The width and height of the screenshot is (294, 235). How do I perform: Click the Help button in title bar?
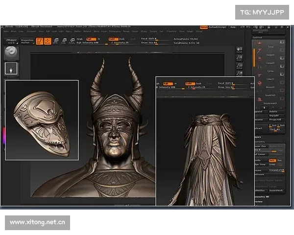(233, 27)
